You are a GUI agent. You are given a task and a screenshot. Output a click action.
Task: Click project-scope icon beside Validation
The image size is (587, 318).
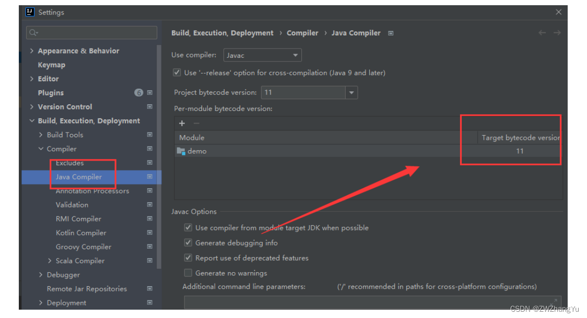point(150,205)
